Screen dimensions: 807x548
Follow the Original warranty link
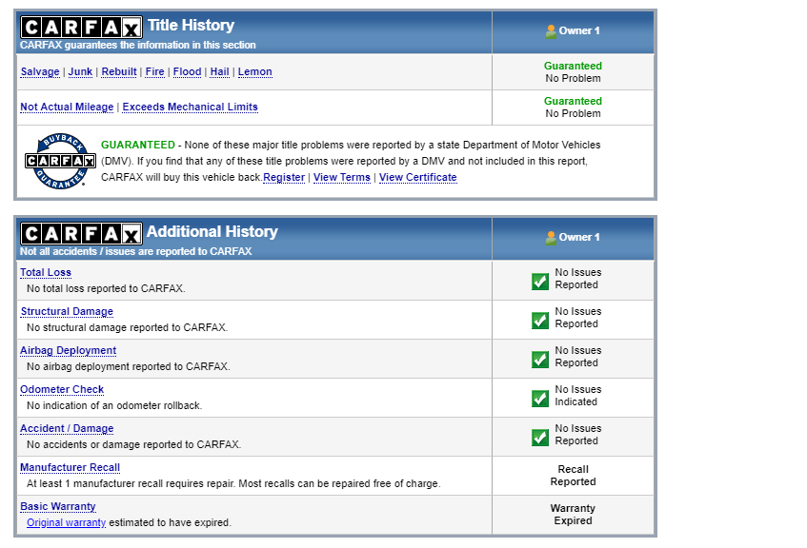[x=67, y=522]
